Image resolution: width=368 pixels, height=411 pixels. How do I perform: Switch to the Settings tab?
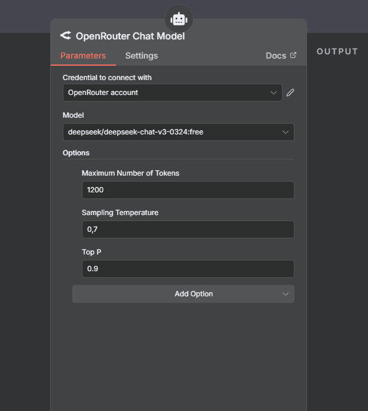pos(142,56)
